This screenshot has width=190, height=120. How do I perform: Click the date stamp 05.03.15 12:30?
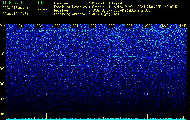pyautogui.click(x=15, y=14)
